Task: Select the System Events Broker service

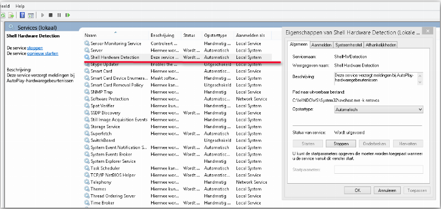Action: pyautogui.click(x=111, y=155)
